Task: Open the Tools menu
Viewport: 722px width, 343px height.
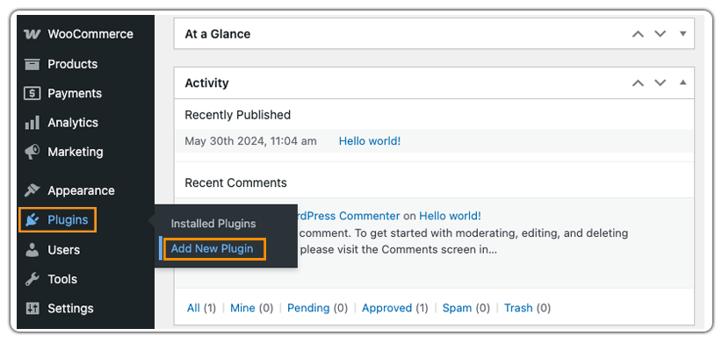Action: pos(62,279)
